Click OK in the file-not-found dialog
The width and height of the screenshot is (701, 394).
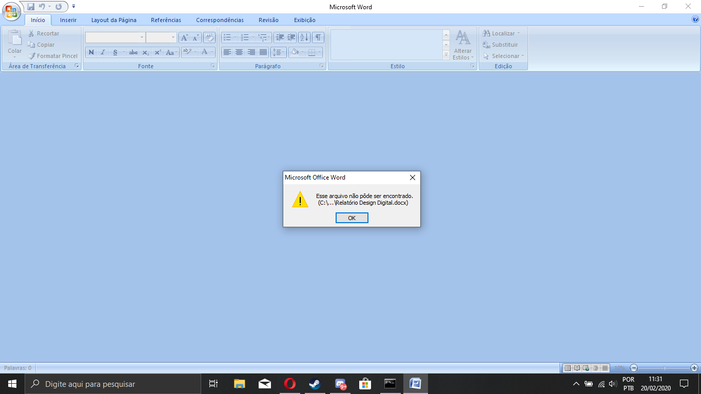click(352, 218)
